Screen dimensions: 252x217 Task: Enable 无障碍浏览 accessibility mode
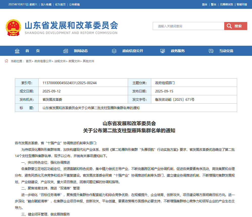(226, 5)
